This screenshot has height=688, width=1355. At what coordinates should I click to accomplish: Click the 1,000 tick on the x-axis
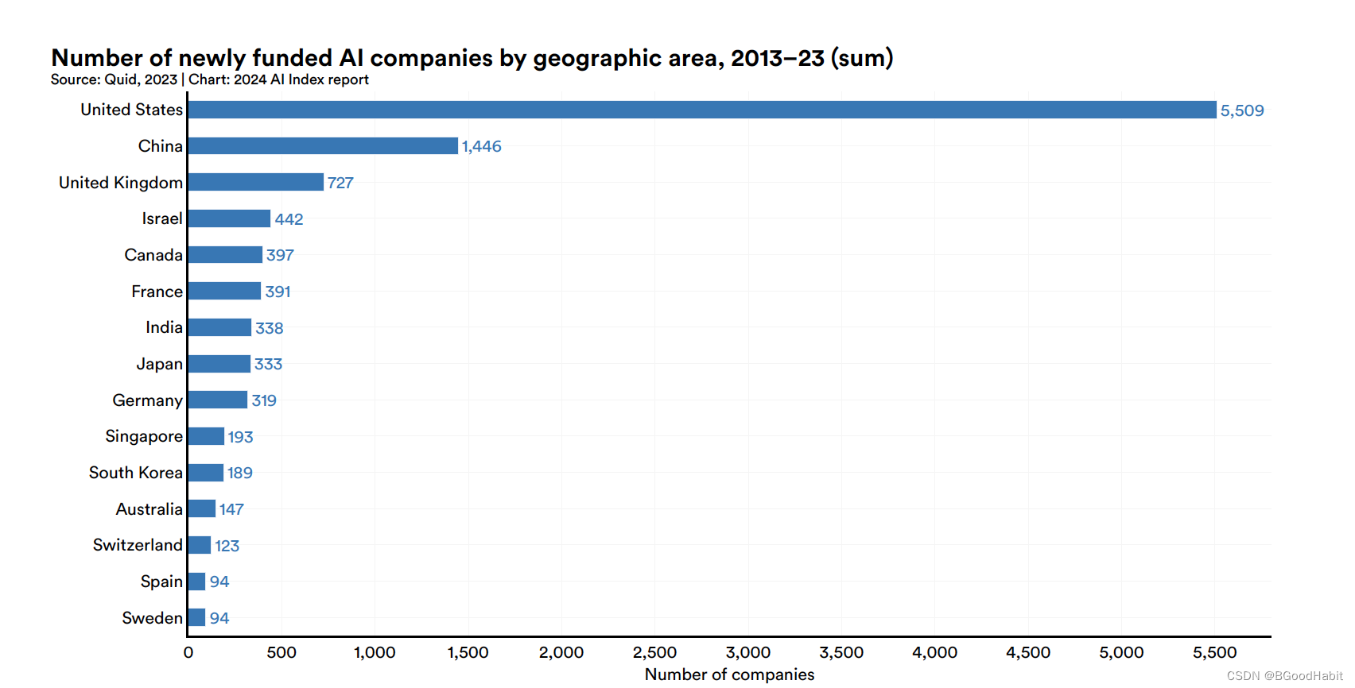[375, 652]
